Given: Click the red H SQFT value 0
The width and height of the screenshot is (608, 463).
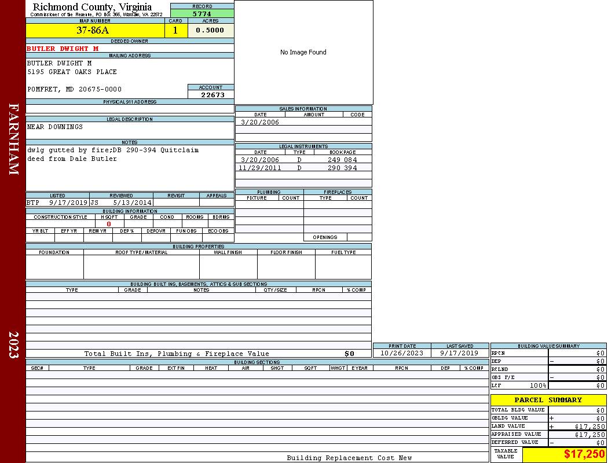Looking at the screenshot, I should [x=108, y=224].
